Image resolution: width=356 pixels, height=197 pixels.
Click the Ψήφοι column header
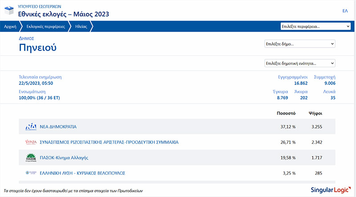pyautogui.click(x=316, y=113)
